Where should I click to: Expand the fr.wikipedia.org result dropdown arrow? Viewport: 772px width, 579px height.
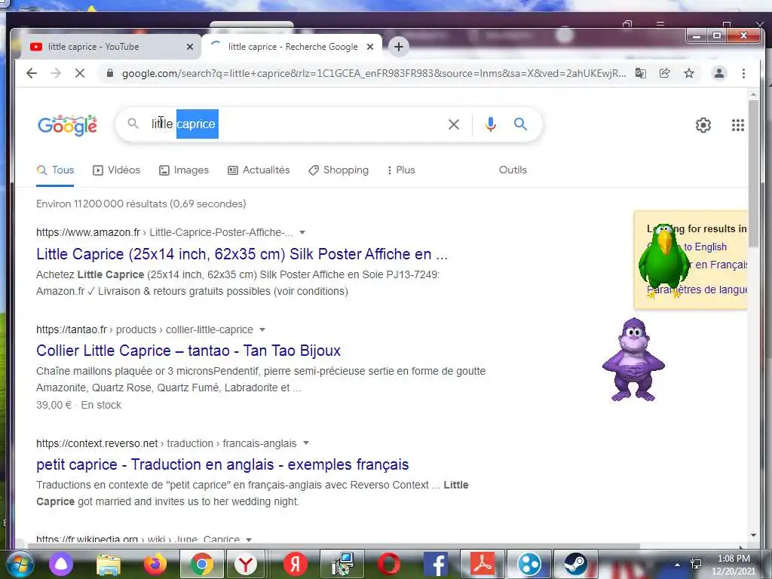click(x=249, y=540)
